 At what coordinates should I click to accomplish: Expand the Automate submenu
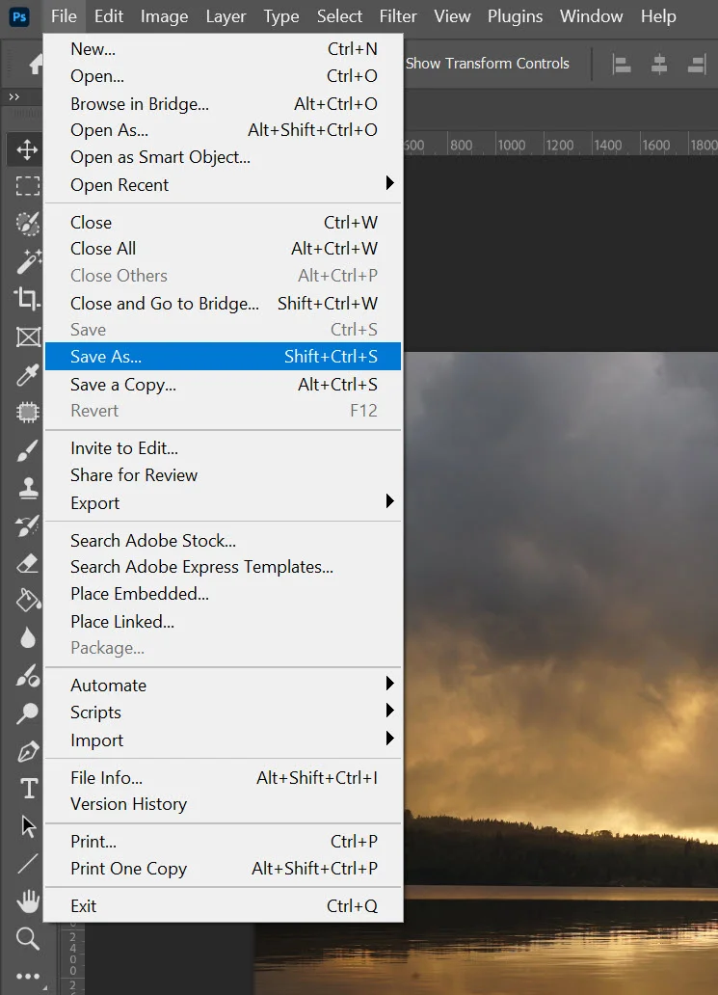point(223,685)
